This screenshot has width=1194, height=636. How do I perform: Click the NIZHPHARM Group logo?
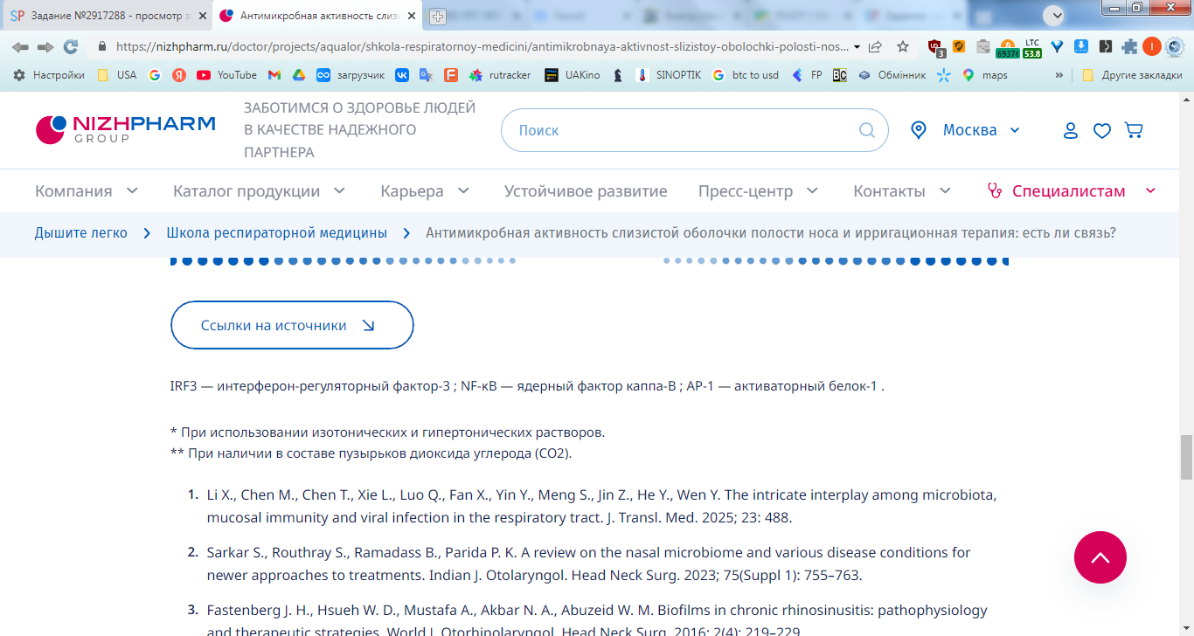click(125, 129)
